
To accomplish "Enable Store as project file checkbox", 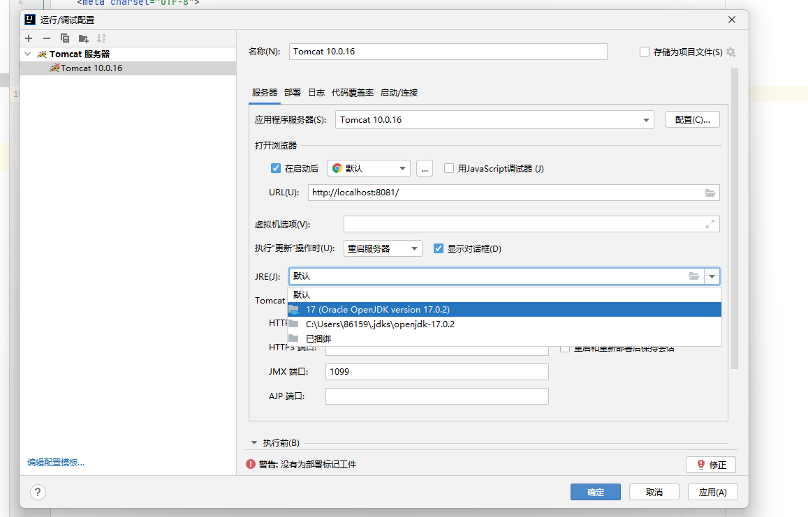I will (x=644, y=52).
